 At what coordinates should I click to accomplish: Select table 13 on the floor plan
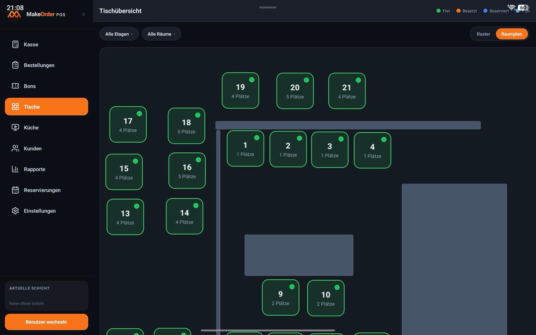pos(125,217)
